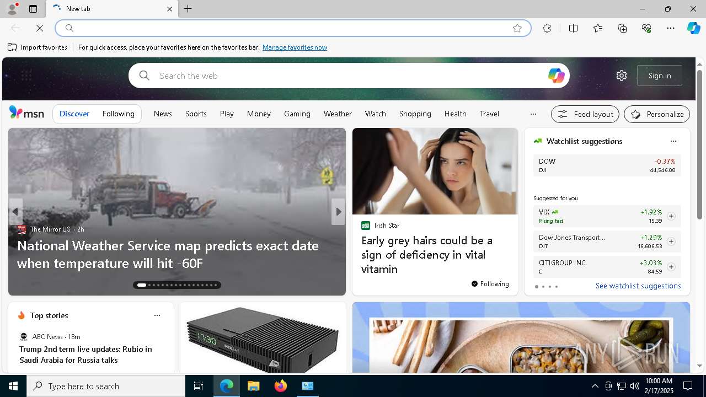Open Money category
706x397 pixels.
pyautogui.click(x=259, y=114)
